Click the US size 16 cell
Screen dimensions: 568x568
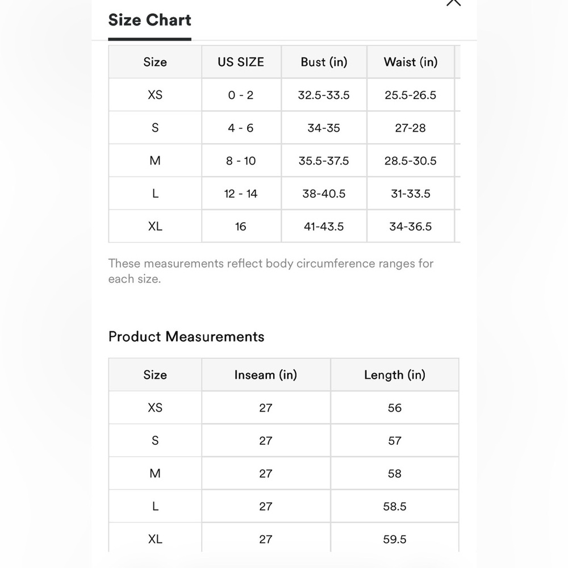241,227
